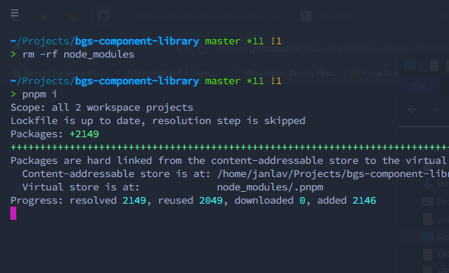Click the prompt path directly above 'rm -rf node_modules'
Image resolution: width=449 pixels, height=273 pixels.
(105, 41)
